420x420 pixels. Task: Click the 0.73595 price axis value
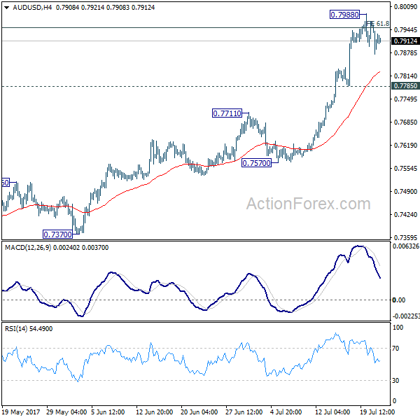point(405,237)
